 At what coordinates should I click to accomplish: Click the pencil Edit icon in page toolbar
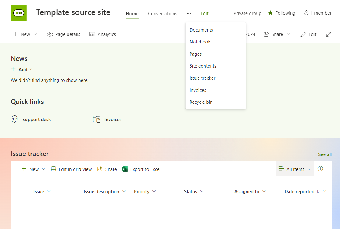[303, 34]
